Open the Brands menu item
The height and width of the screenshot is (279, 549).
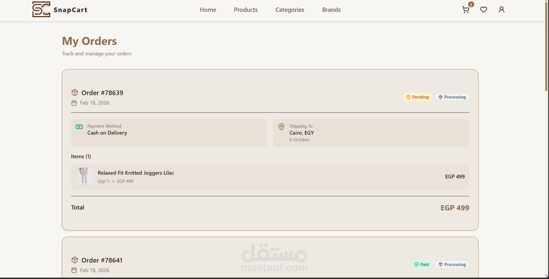(331, 10)
